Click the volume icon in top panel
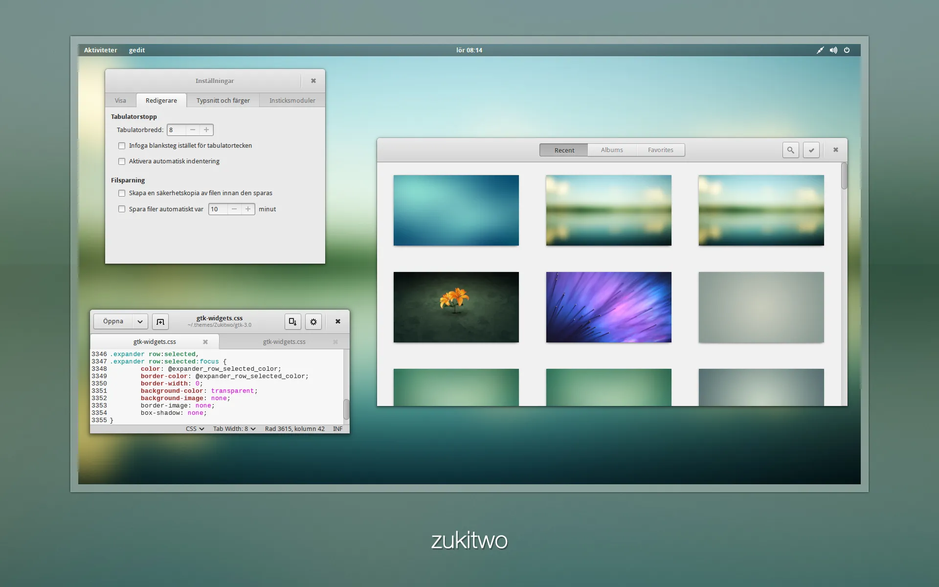 [x=833, y=50]
